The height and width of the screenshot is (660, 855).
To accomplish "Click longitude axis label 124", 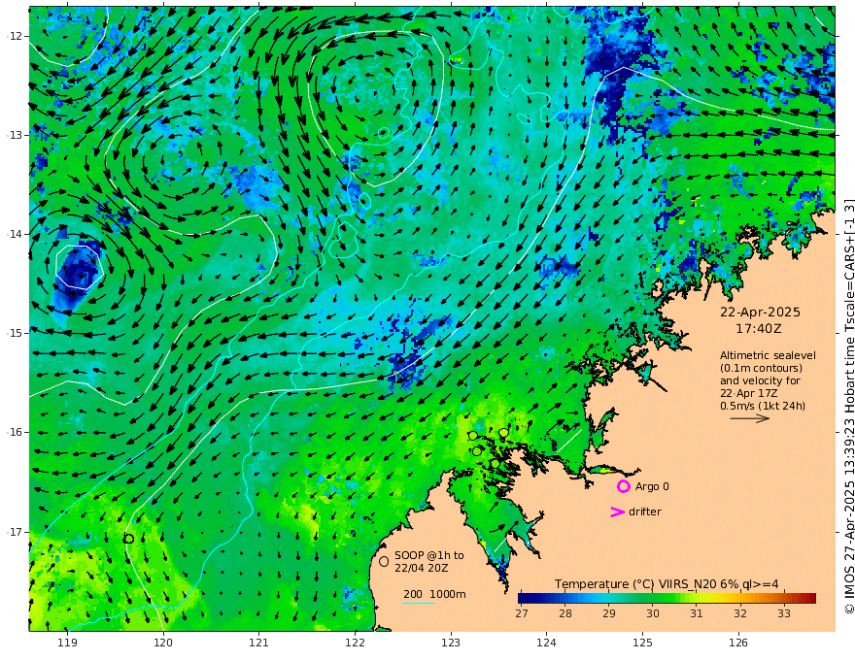I will (546, 643).
